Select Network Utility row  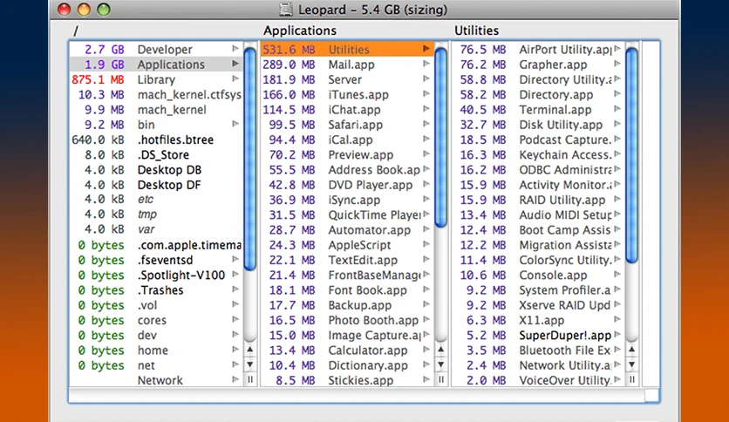[538, 365]
